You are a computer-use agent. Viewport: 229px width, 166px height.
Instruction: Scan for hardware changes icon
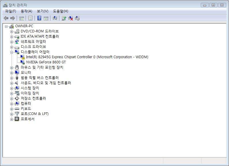tap(55, 18)
